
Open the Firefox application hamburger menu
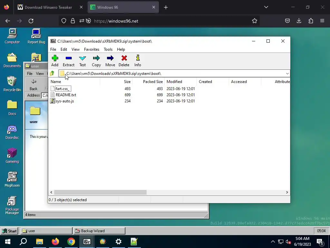pyautogui.click(x=322, y=21)
